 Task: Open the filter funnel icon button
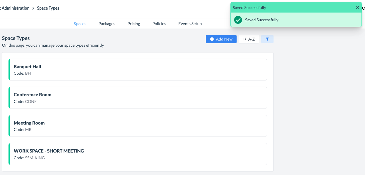coord(267,39)
